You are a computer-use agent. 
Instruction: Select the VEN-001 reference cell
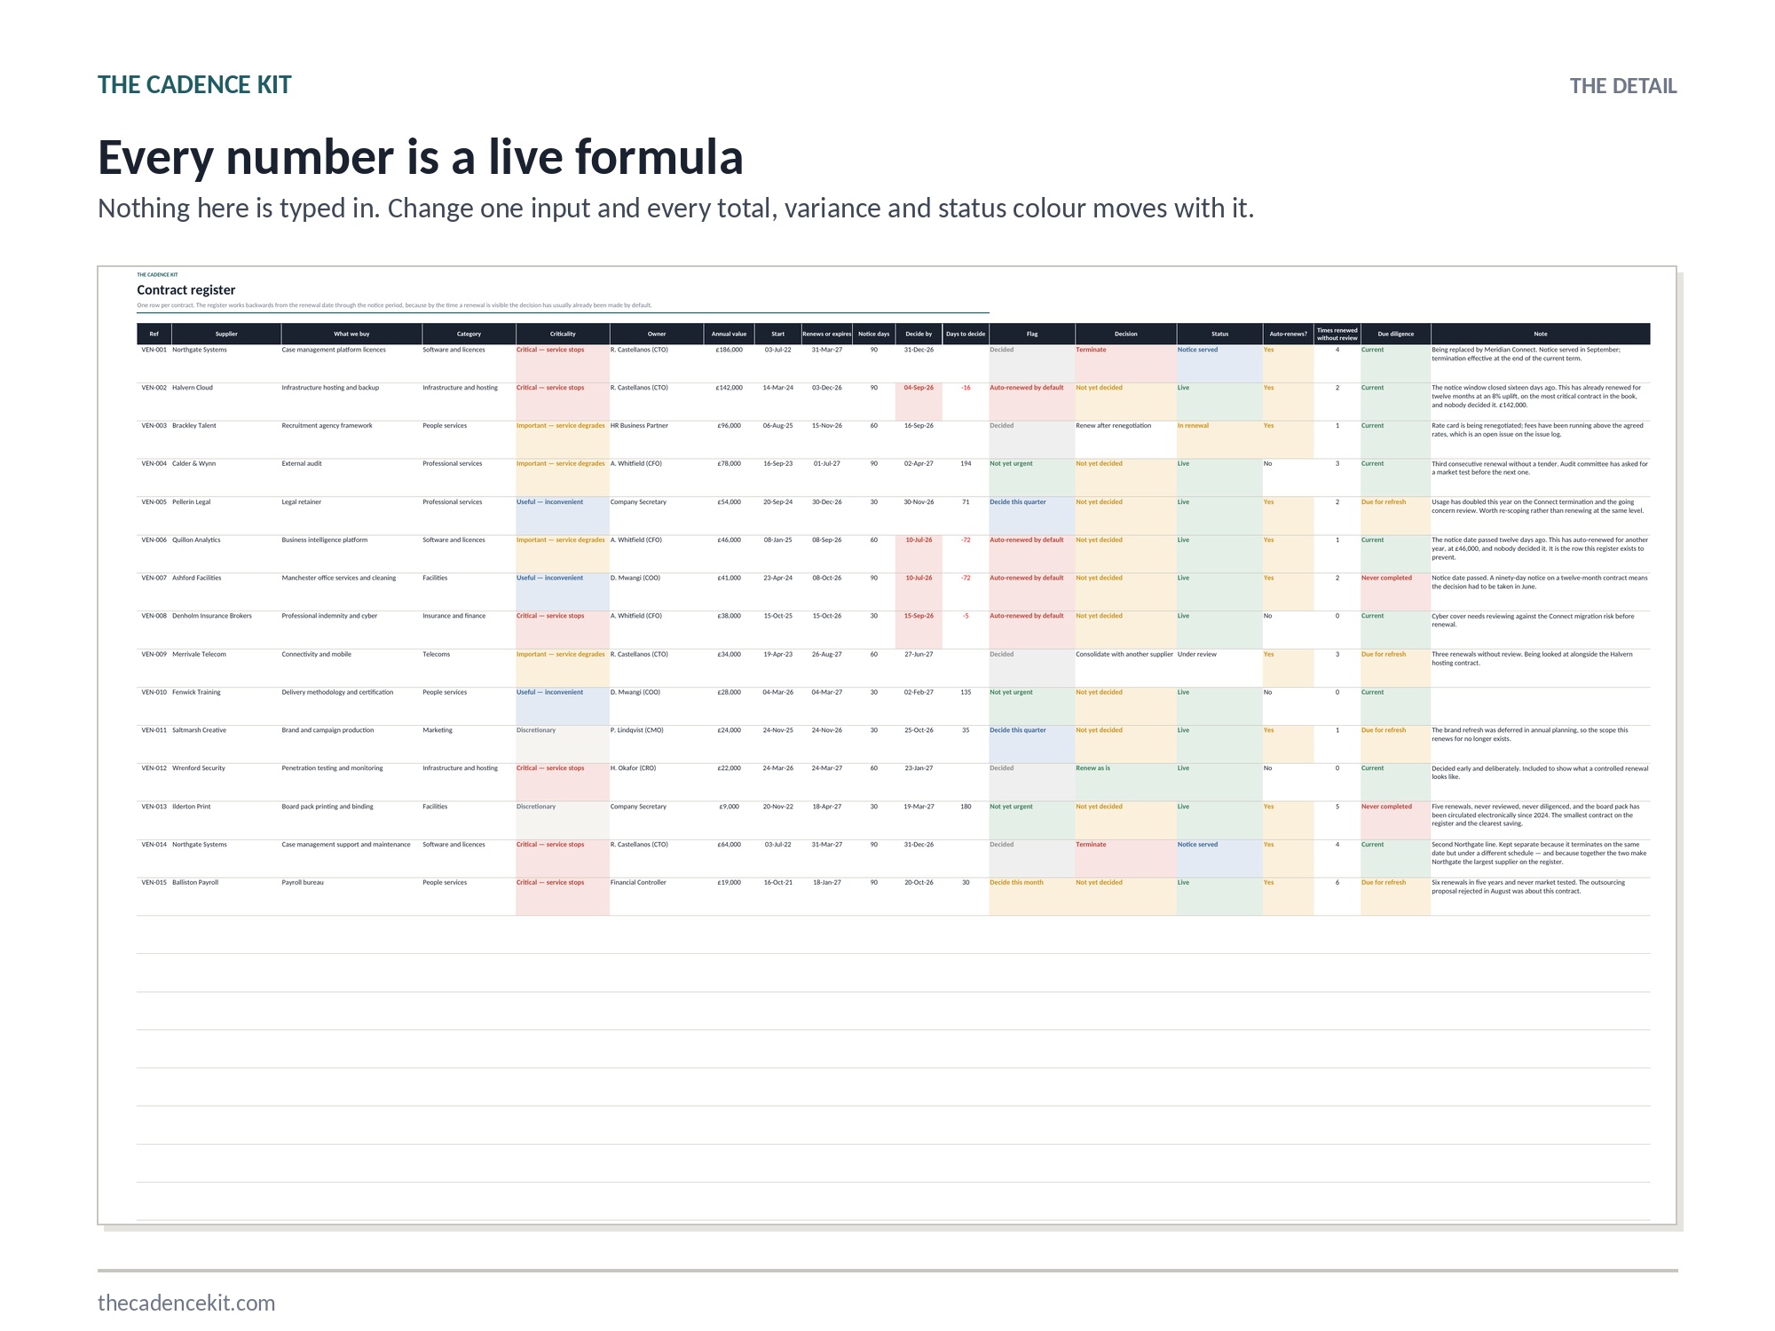[154, 350]
